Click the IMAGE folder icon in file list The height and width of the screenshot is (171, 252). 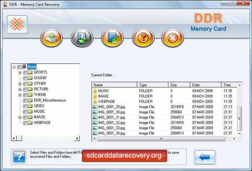point(95,96)
